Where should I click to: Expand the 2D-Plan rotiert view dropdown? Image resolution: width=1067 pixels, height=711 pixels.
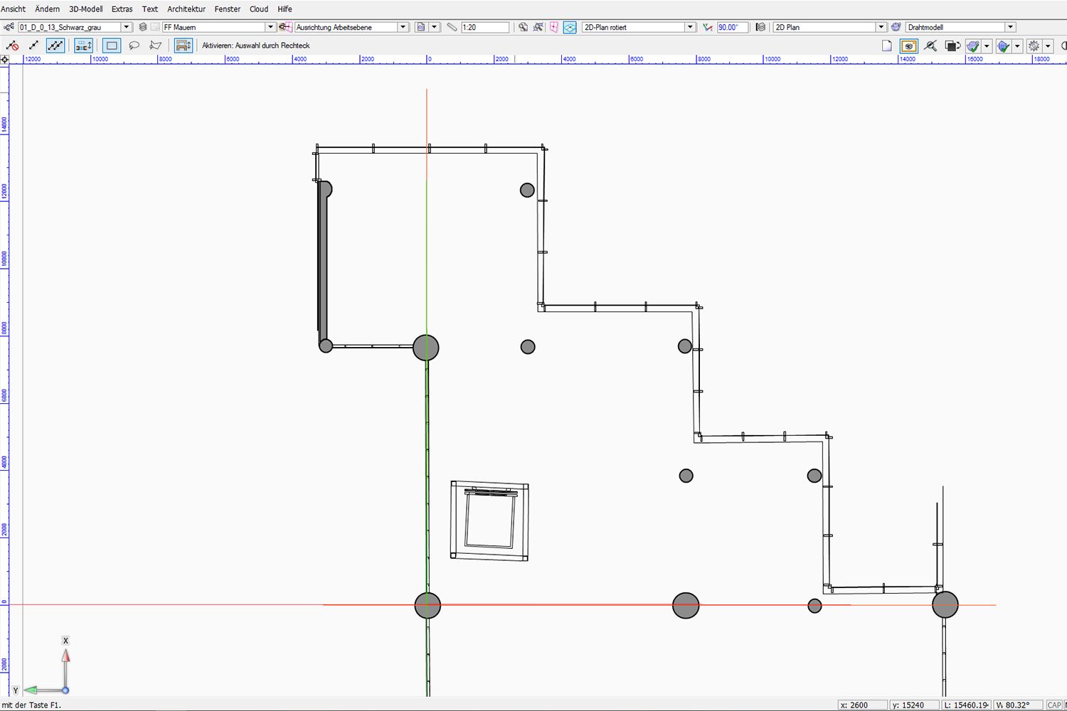click(689, 26)
